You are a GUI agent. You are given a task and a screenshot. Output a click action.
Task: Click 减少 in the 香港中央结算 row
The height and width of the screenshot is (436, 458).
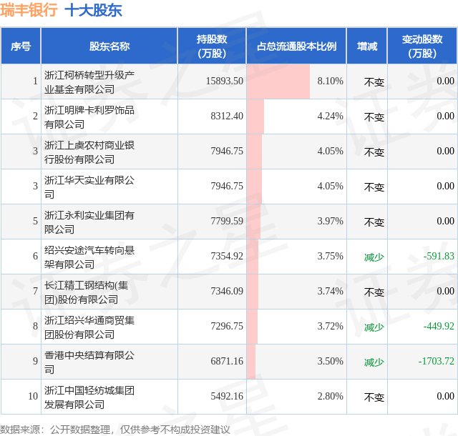(x=374, y=362)
